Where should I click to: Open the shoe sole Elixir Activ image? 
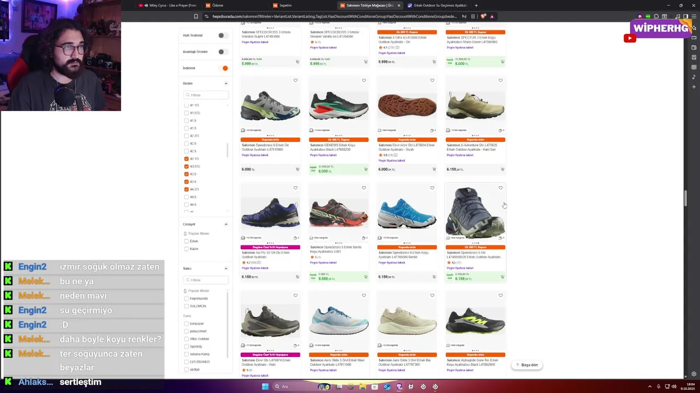pyautogui.click(x=407, y=105)
